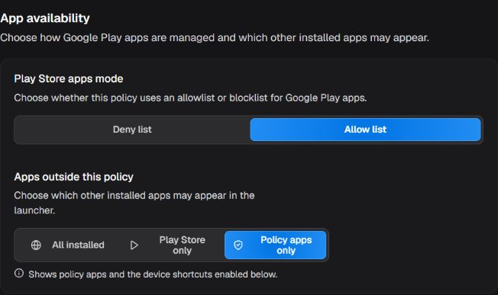Click the Play Store apps mode heading
498x295 pixels.
tap(69, 79)
